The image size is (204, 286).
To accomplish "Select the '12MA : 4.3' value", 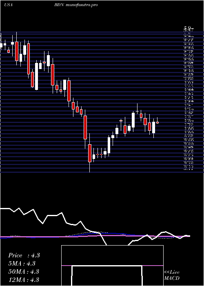I will [24, 279].
